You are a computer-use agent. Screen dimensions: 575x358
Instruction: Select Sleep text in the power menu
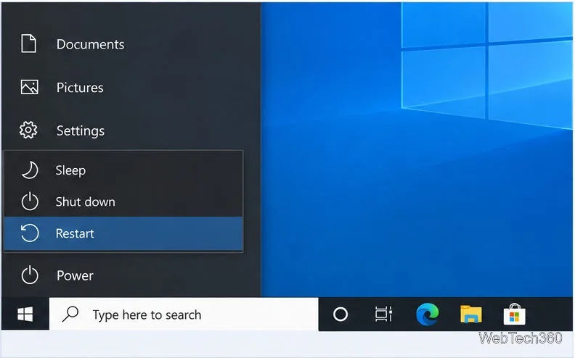point(70,170)
